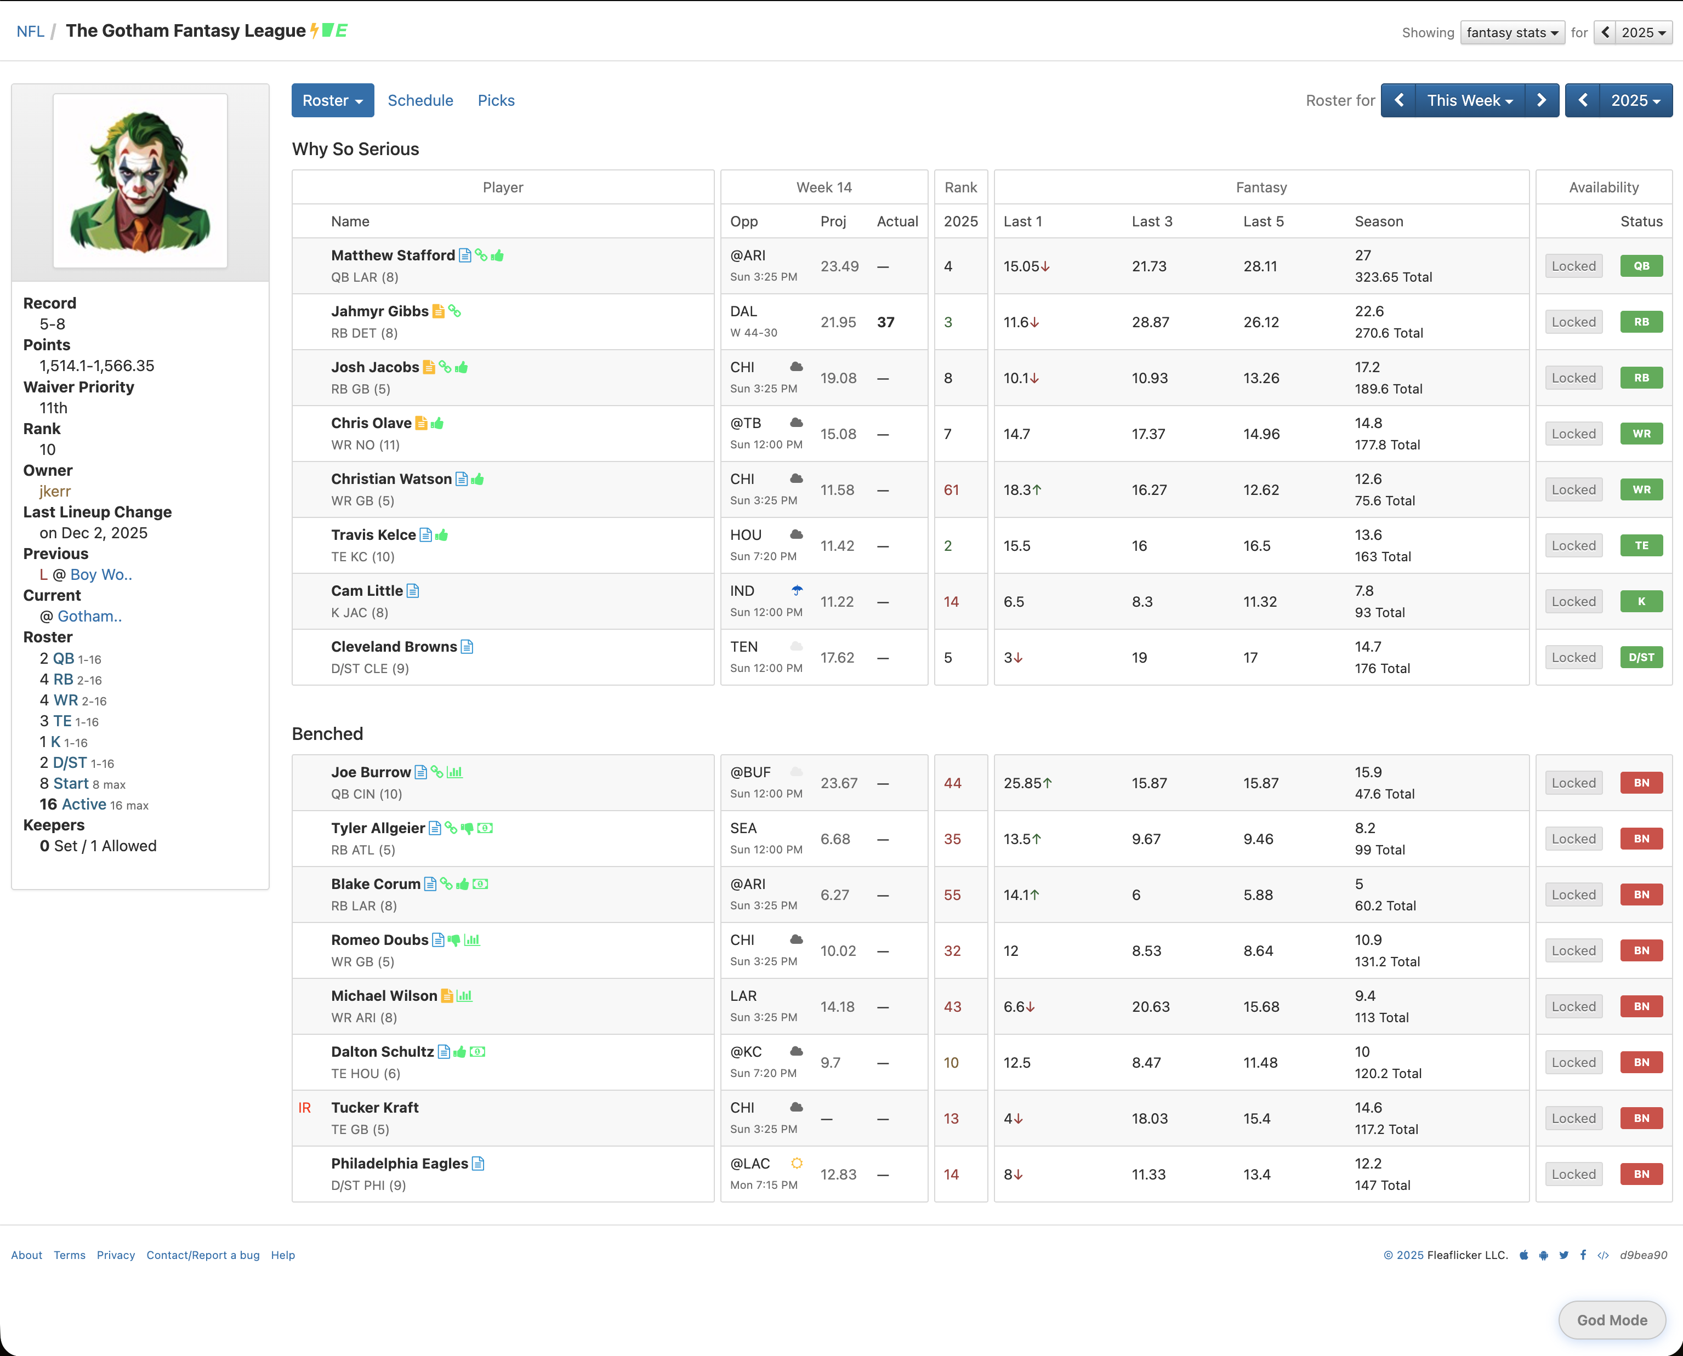Click Romeo Doubs' bar chart icon
Screen dimensions: 1683x1356
[472, 939]
